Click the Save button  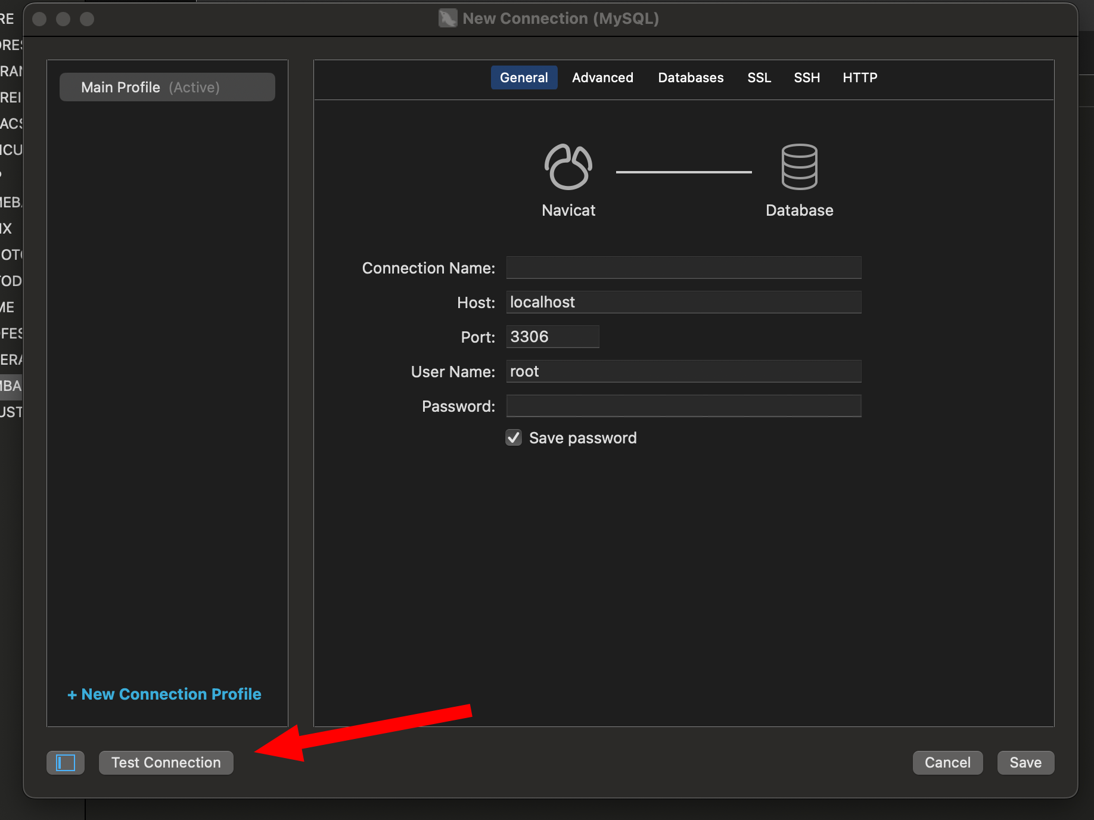[x=1025, y=763]
